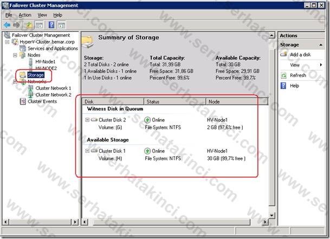The height and width of the screenshot is (239, 330).
Task: Click the Help icon in Actions pane
Action: click(x=283, y=86)
